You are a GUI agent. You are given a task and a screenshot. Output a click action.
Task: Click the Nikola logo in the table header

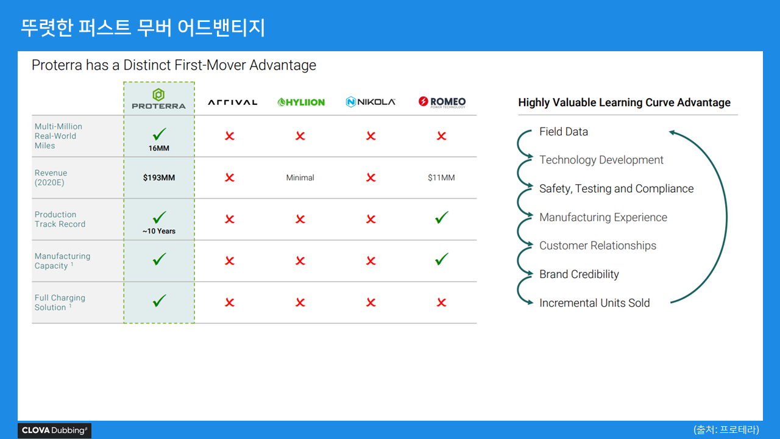(x=370, y=102)
